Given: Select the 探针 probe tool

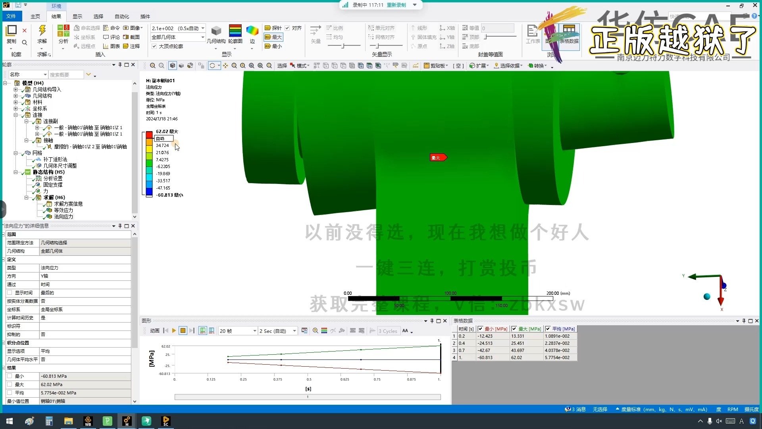Looking at the screenshot, I should (273, 28).
